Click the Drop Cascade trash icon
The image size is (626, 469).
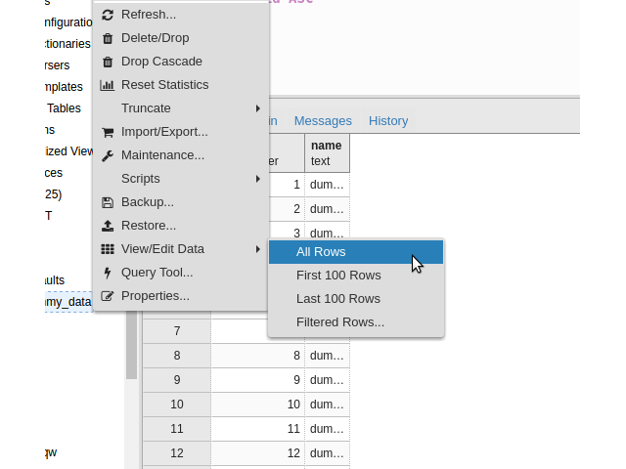coord(108,62)
